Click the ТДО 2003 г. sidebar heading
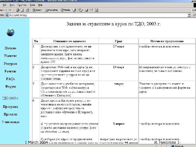The height and width of the screenshot is (147, 196). tap(10, 98)
